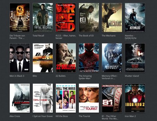Open the Total Recall movie poster
The image size is (157, 121).
click(x=43, y=18)
